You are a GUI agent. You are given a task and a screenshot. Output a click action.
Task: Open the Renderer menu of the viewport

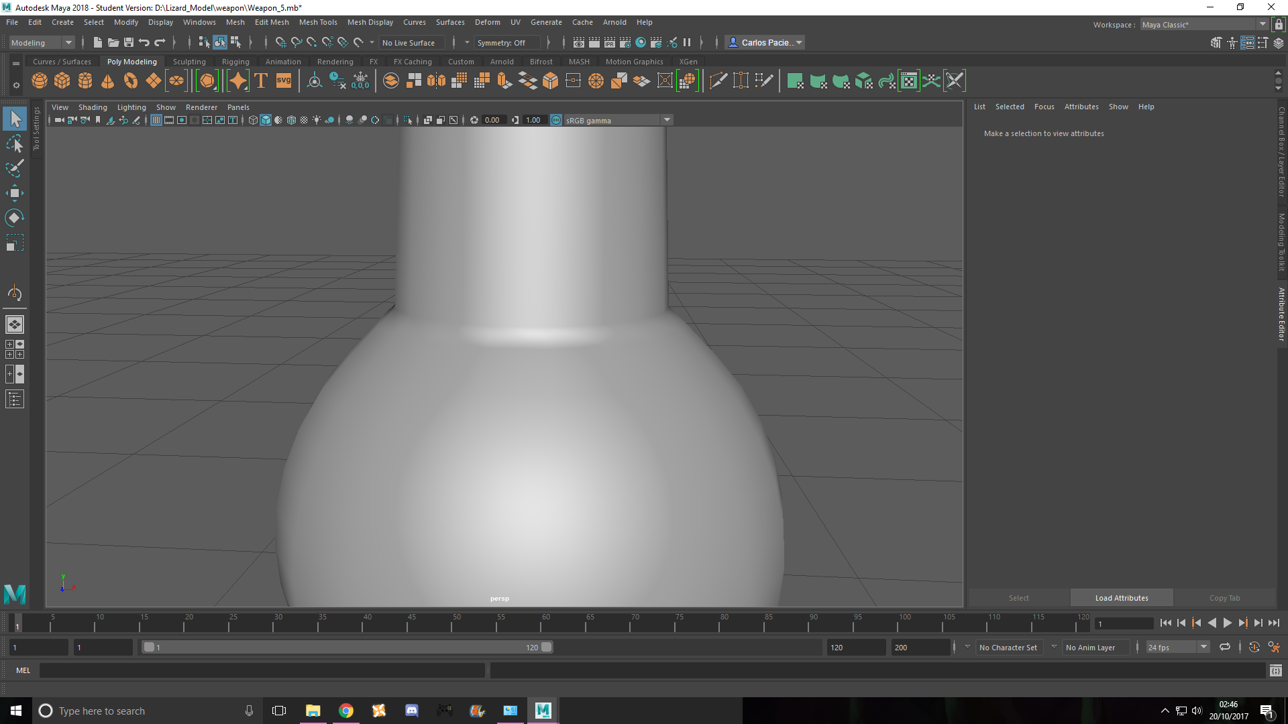point(201,107)
